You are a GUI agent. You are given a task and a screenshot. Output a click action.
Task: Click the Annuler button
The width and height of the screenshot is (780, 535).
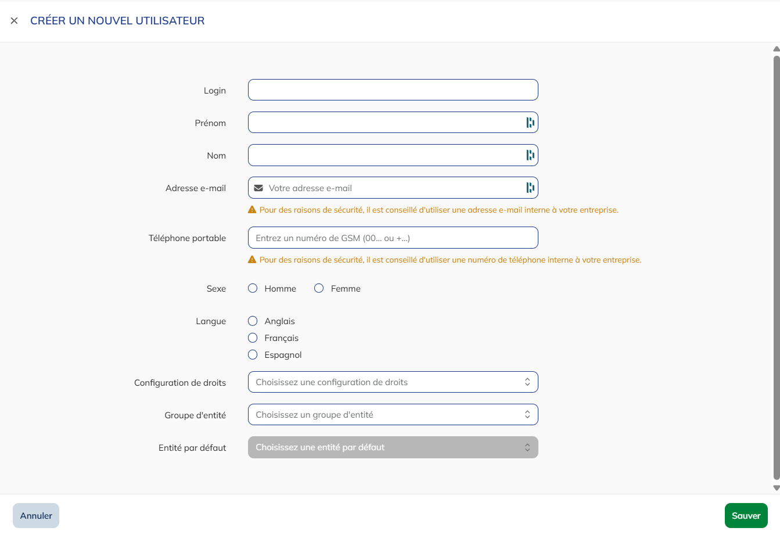pyautogui.click(x=35, y=515)
